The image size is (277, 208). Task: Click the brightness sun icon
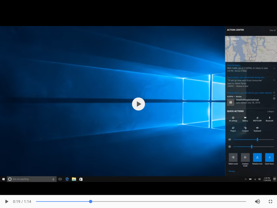click(x=229, y=147)
